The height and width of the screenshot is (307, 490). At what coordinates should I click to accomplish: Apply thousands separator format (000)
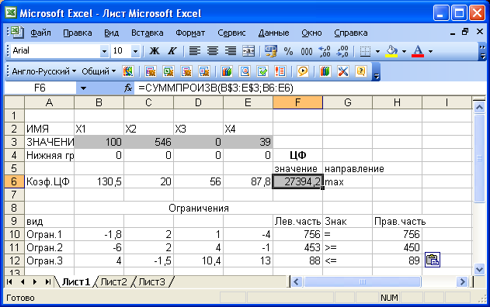point(306,51)
